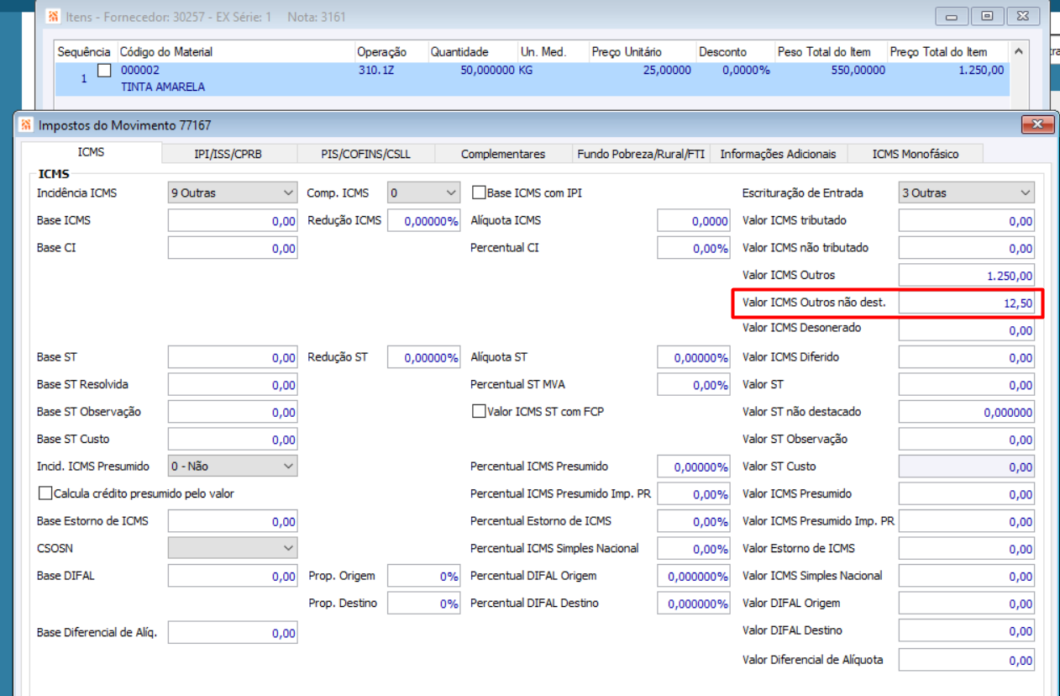Click the Percentual ICMS Presumido field
Image resolution: width=1060 pixels, height=696 pixels.
click(x=693, y=467)
